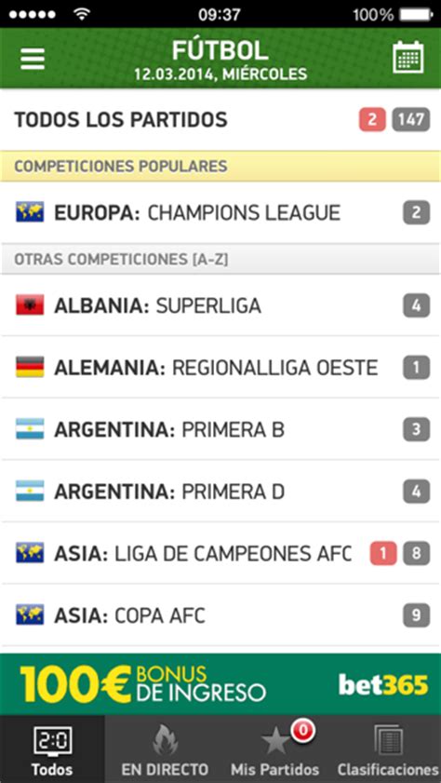
Task: Open Alemania Regionalliga Oeste competition
Action: (x=220, y=367)
